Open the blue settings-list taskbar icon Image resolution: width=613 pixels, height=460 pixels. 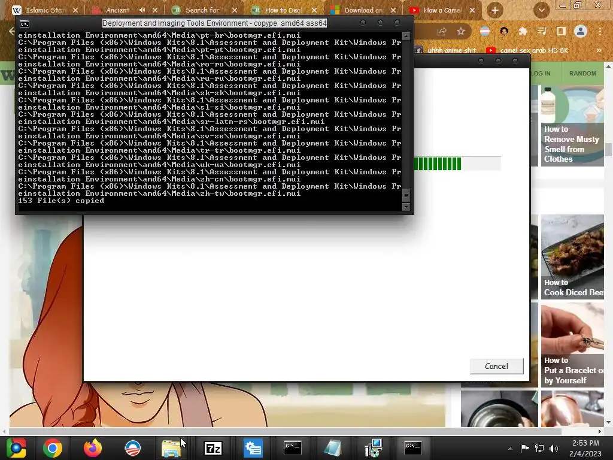[x=253, y=448]
